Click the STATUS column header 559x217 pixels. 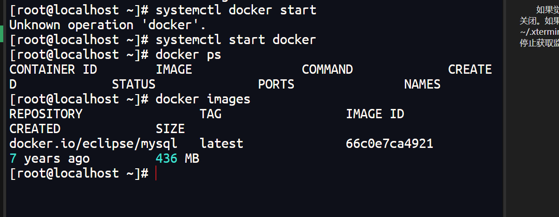[x=134, y=84]
